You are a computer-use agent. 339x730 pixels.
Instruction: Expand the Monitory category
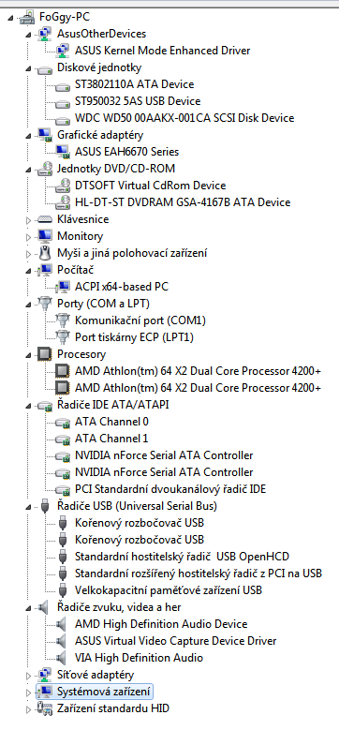tap(29, 236)
